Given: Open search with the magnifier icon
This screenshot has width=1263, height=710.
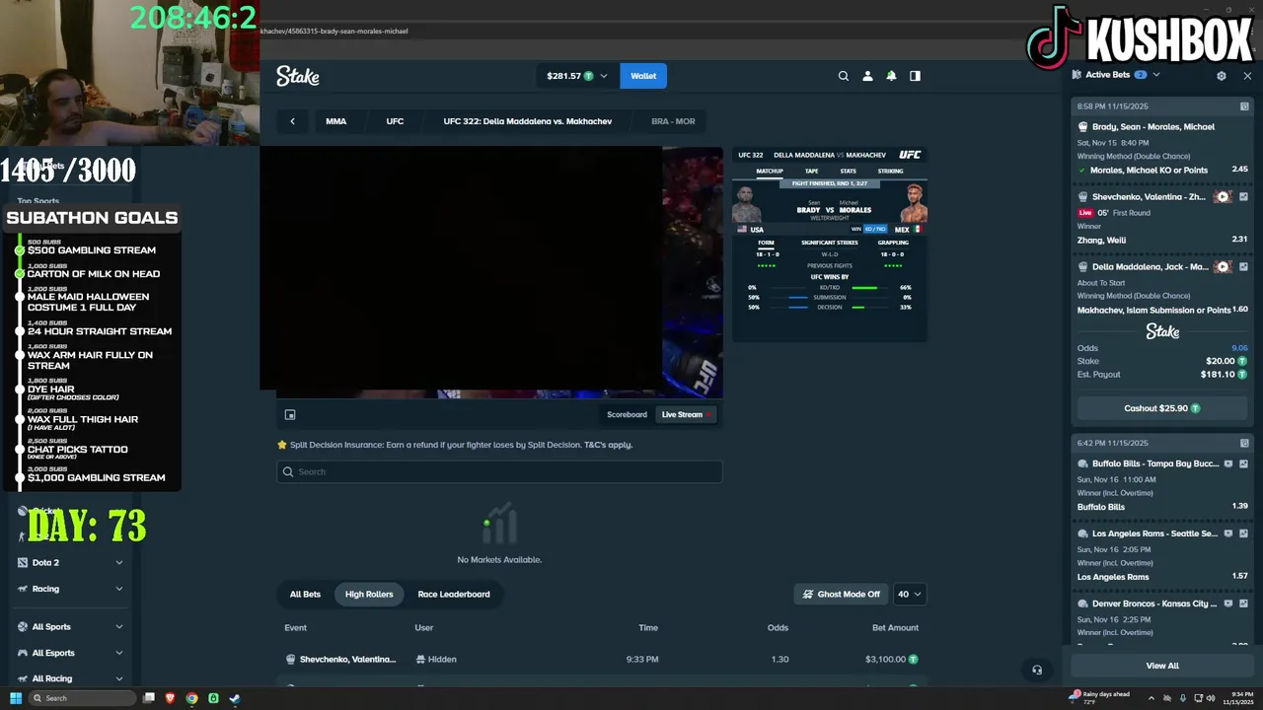Looking at the screenshot, I should point(844,76).
